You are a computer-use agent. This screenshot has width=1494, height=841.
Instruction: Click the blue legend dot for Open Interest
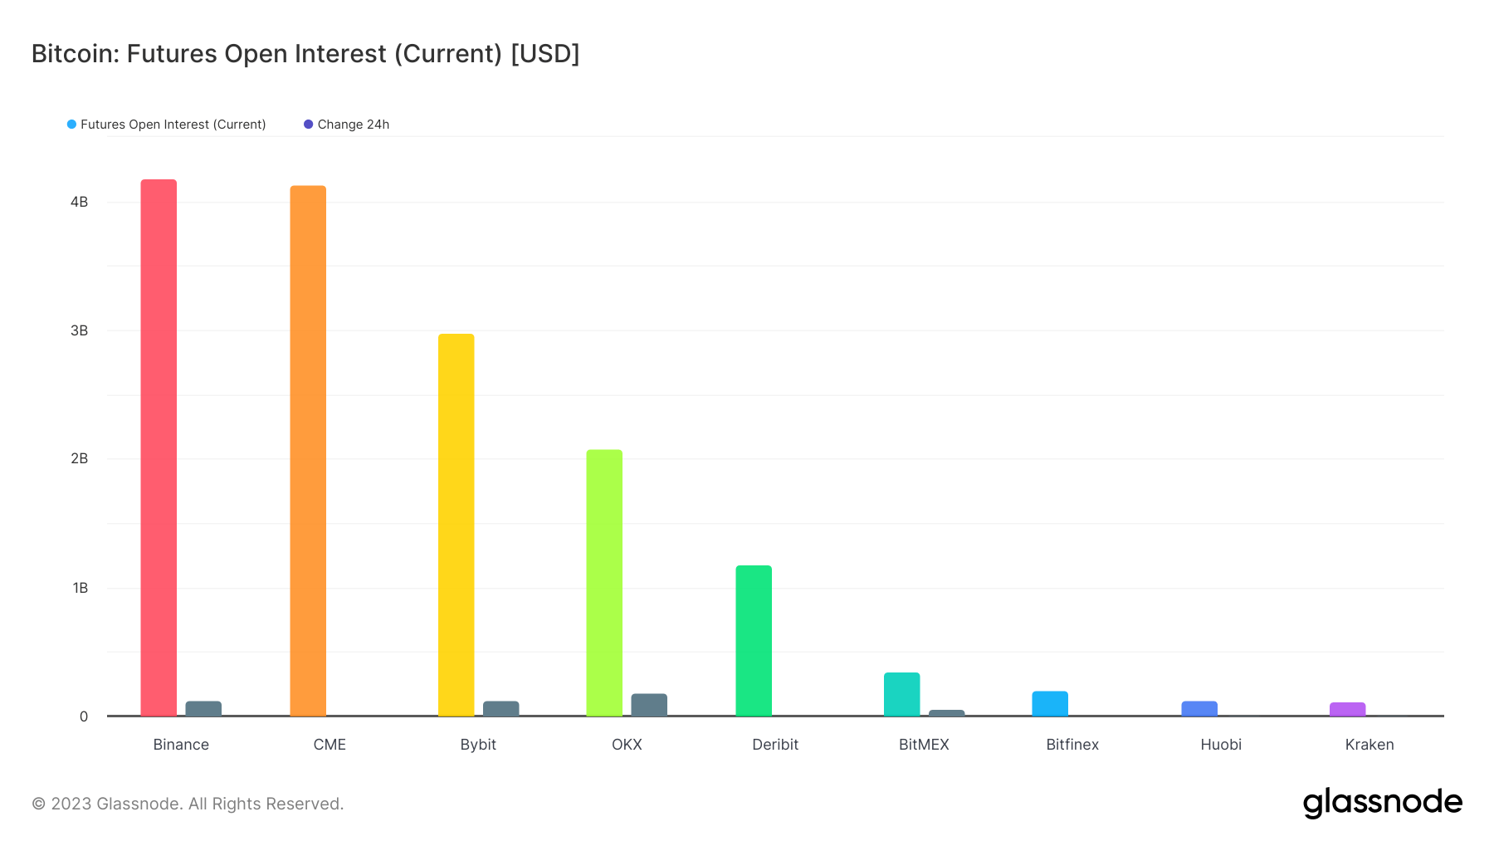pyautogui.click(x=72, y=125)
